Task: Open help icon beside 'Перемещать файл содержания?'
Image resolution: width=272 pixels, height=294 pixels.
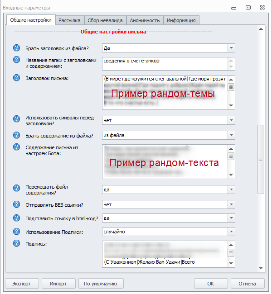Action: (16, 188)
